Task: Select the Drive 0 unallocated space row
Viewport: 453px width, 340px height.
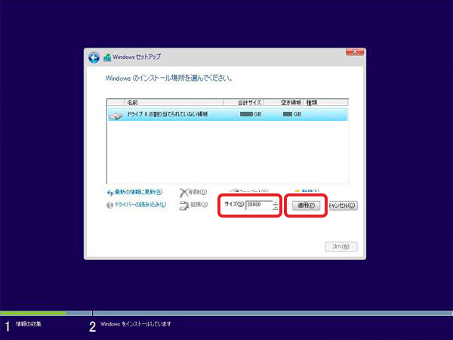Action: tap(226, 114)
